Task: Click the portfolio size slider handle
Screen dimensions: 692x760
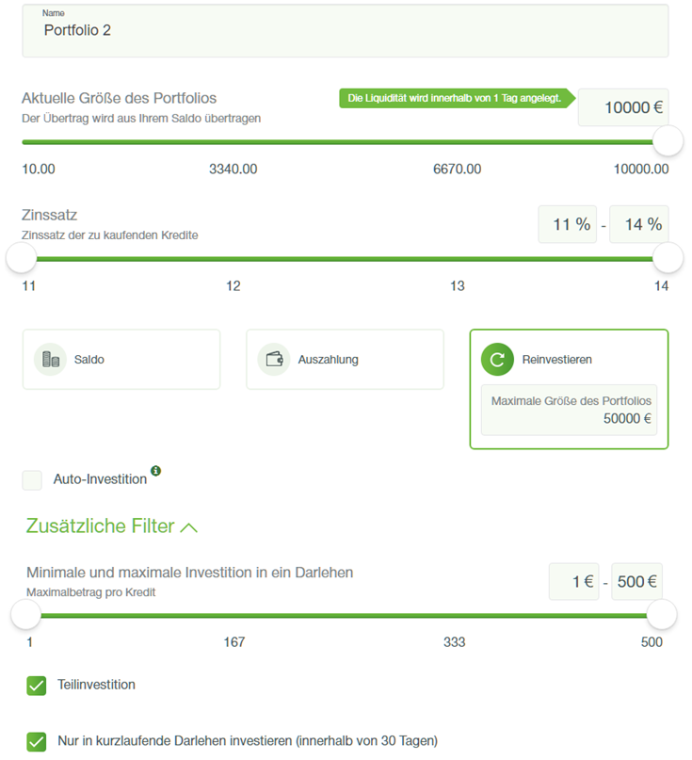Action: click(668, 141)
